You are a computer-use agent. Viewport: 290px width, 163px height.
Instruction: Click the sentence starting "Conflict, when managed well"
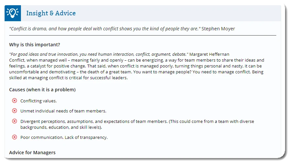point(98,60)
